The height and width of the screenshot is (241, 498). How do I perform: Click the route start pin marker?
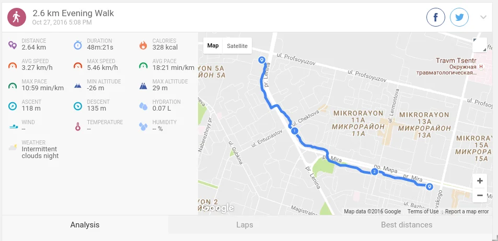pyautogui.click(x=262, y=60)
